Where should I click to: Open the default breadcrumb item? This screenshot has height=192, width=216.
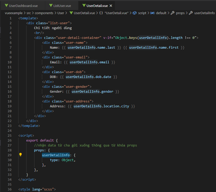161,13
